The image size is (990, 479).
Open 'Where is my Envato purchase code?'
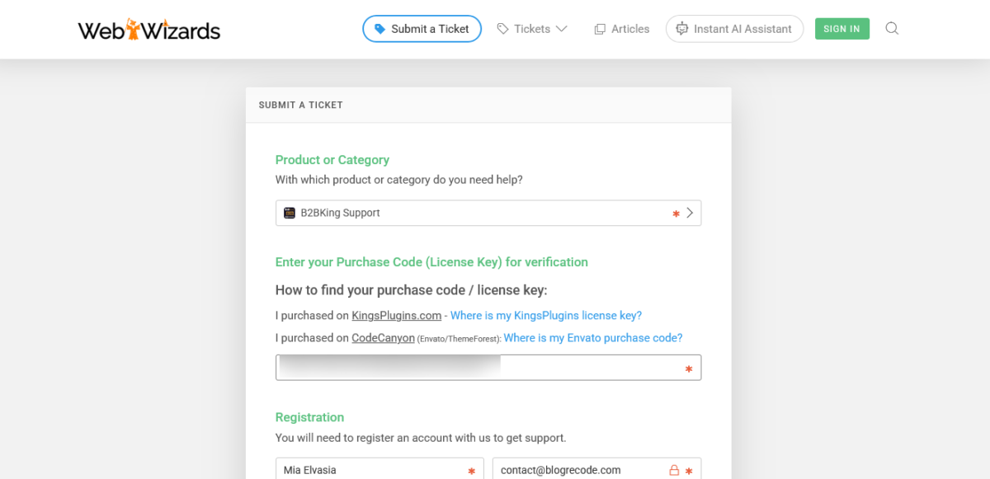coord(593,338)
